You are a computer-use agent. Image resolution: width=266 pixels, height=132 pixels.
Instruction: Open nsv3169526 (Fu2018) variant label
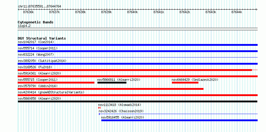click(x=35, y=67)
